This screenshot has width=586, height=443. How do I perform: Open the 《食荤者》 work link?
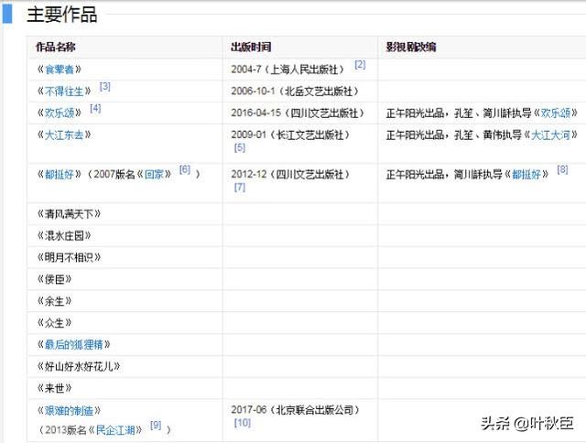click(x=59, y=70)
